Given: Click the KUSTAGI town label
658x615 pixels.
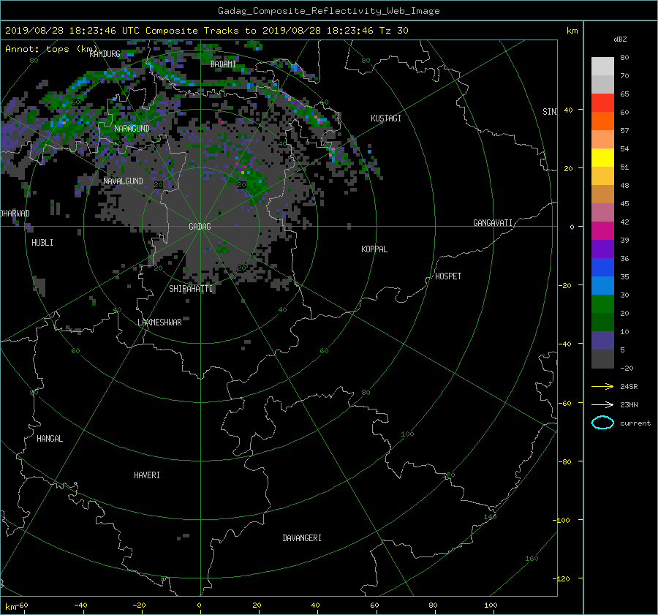Looking at the screenshot, I should (x=385, y=118).
